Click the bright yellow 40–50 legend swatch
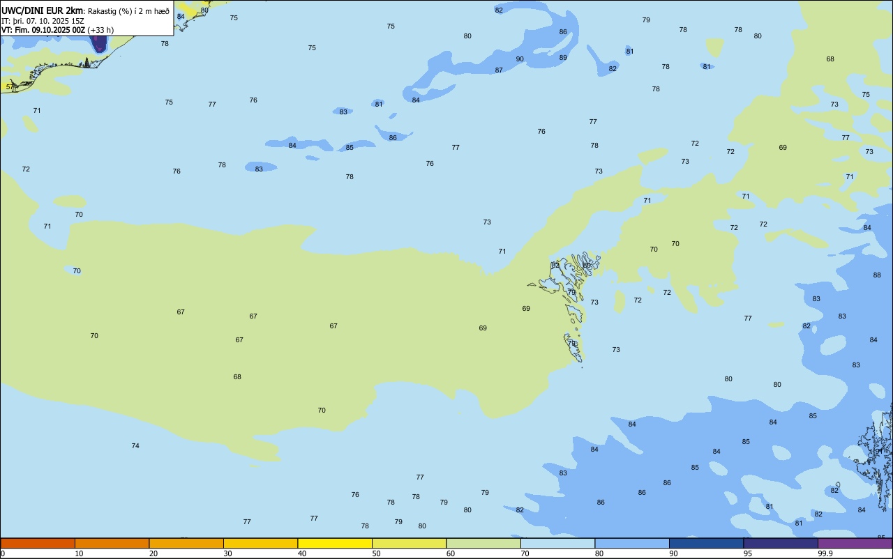This screenshot has height=559, width=893. coord(335,543)
